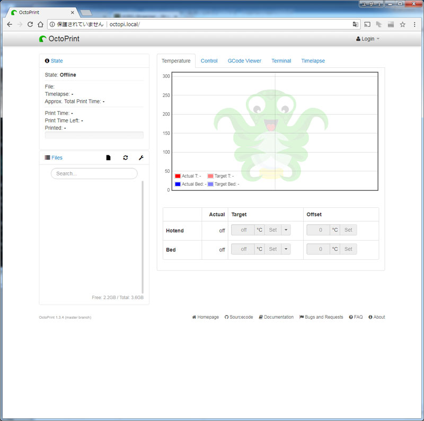Click the translate page icon
This screenshot has height=421, width=424.
tap(355, 24)
